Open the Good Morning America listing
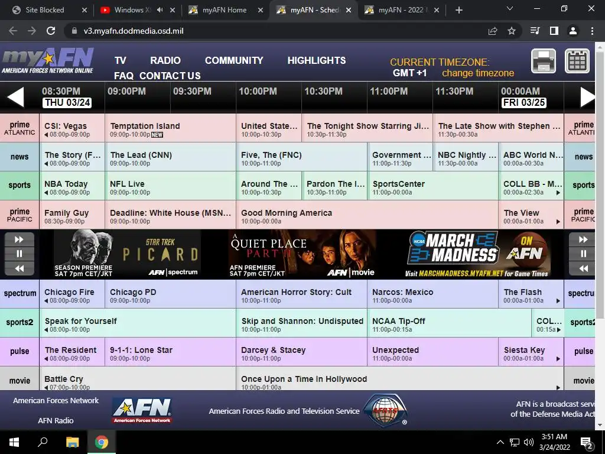 coord(367,214)
